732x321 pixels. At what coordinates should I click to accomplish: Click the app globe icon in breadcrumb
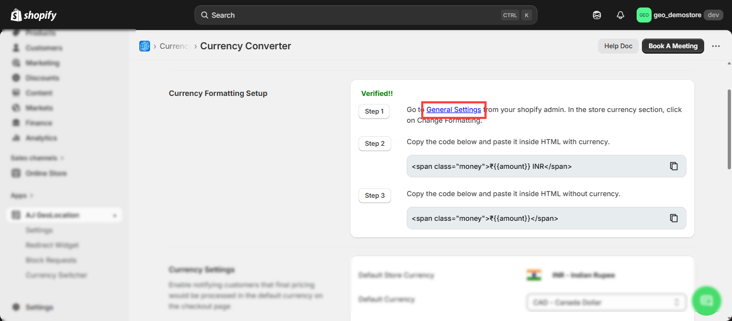[145, 46]
